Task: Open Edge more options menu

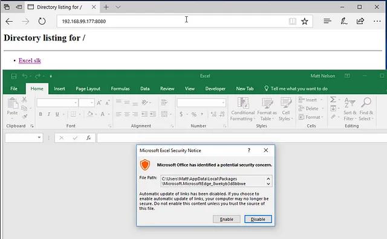Action: (377, 21)
